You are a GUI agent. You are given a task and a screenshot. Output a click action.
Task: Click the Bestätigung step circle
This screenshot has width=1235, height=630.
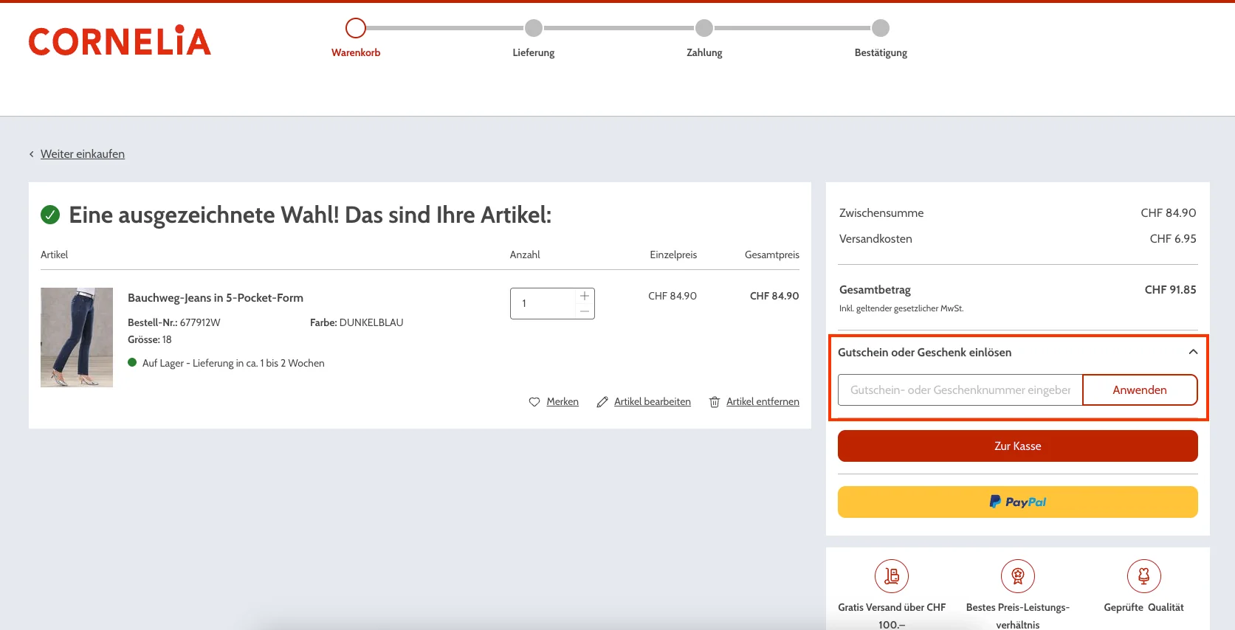pos(881,28)
